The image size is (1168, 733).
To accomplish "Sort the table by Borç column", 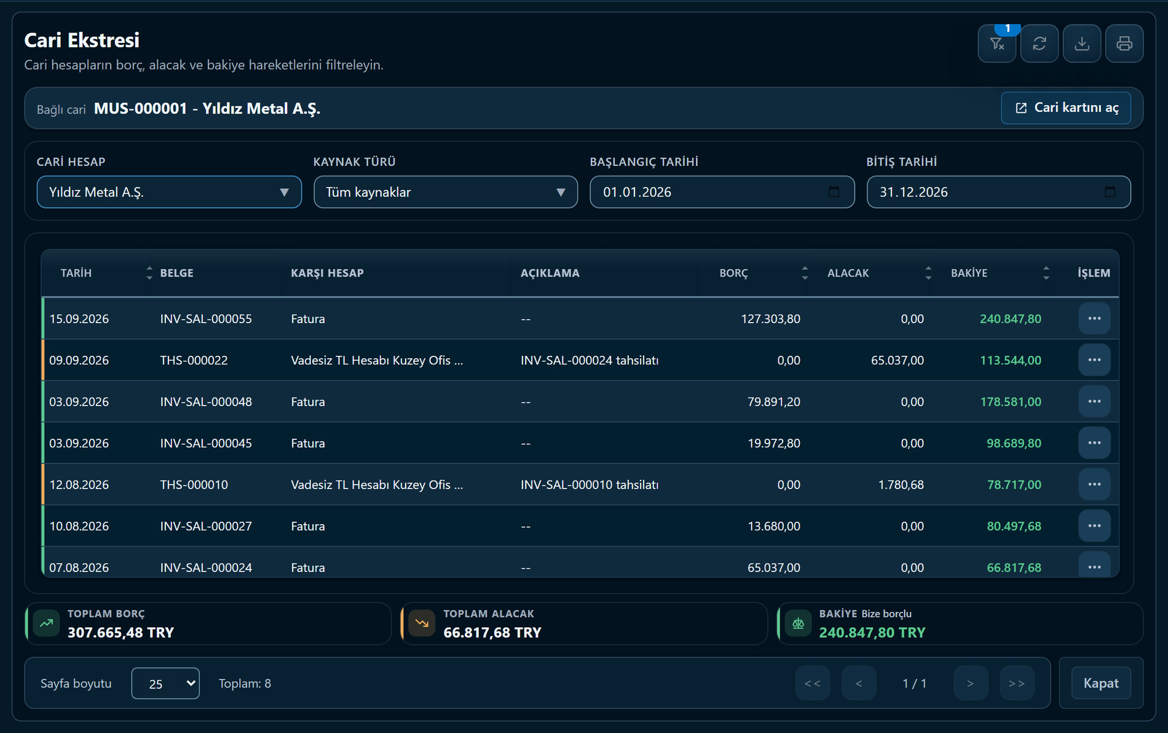I will tap(805, 273).
